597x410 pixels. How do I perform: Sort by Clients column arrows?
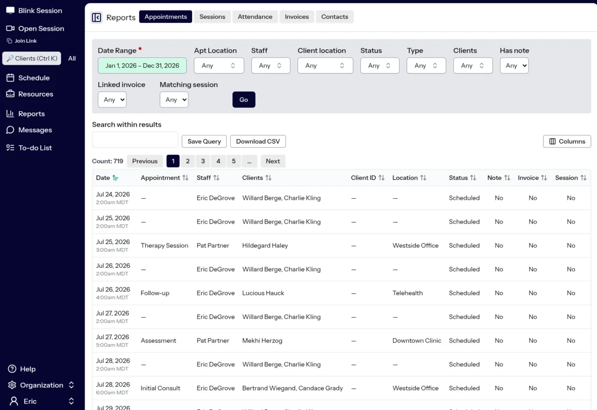[268, 178]
